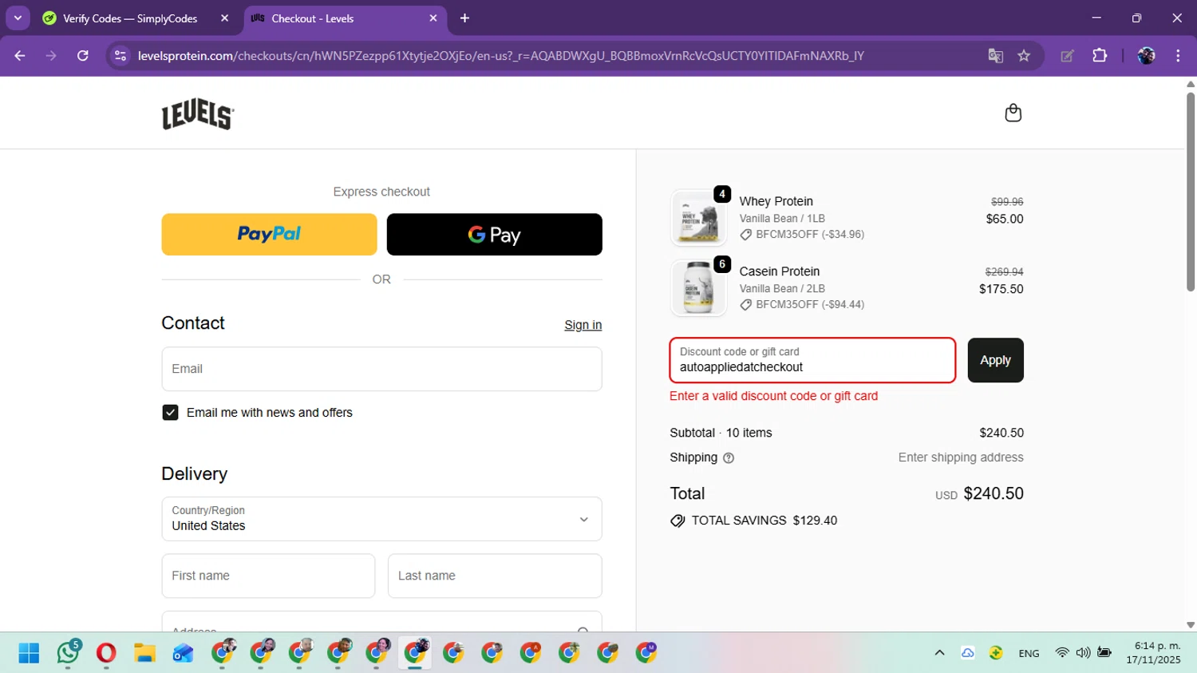Screen dimensions: 1197x673
Task: Apply the discount code
Action: (x=995, y=360)
